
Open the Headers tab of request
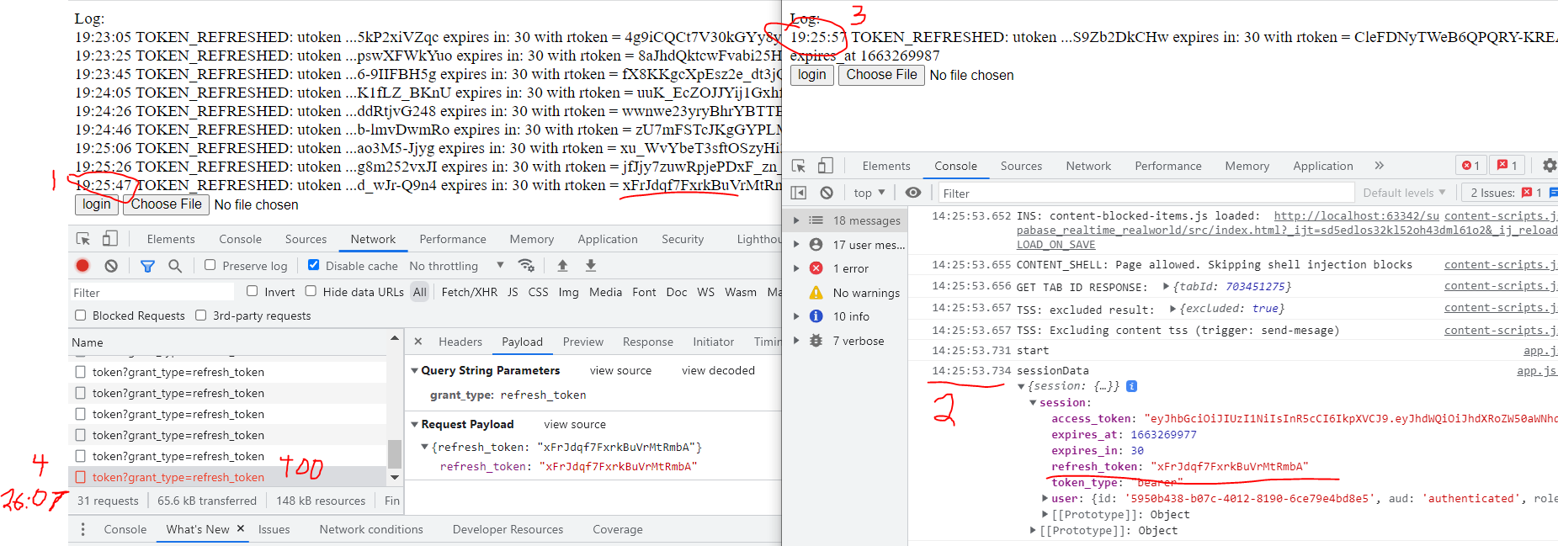click(x=460, y=342)
